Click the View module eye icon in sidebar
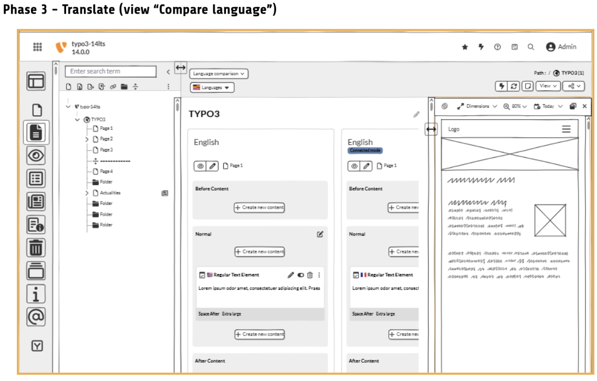 click(x=36, y=156)
